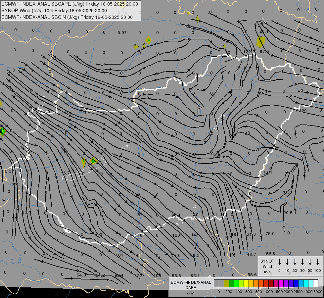The height and width of the screenshot is (298, 324).
Task: Click the 'SYNOP Wind m/s' legend label
Action: (267, 266)
